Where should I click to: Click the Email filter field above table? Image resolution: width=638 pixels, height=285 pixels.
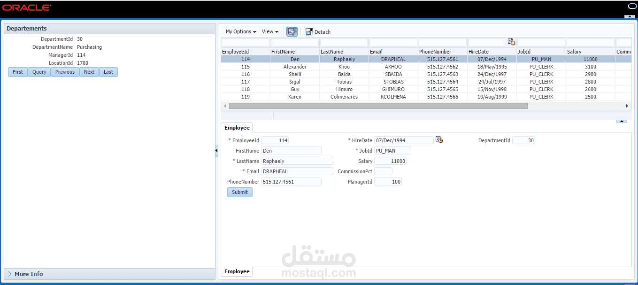393,42
